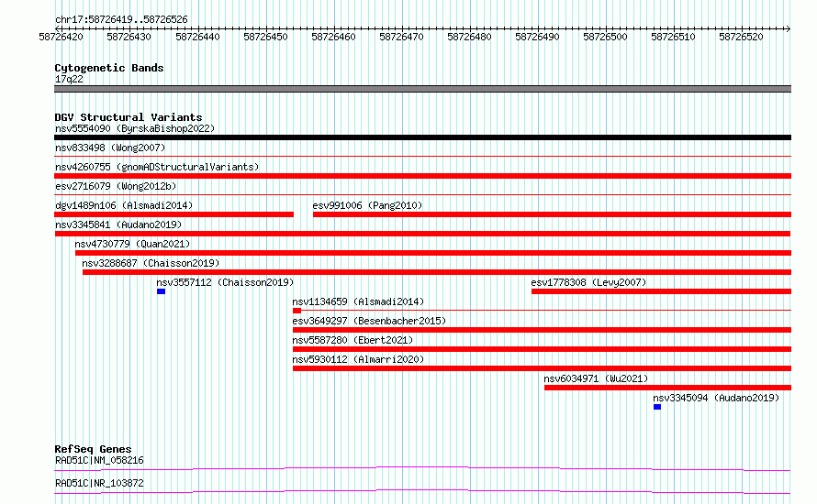Open variant nsv1134659 (Alsmadi2014)

(358, 301)
